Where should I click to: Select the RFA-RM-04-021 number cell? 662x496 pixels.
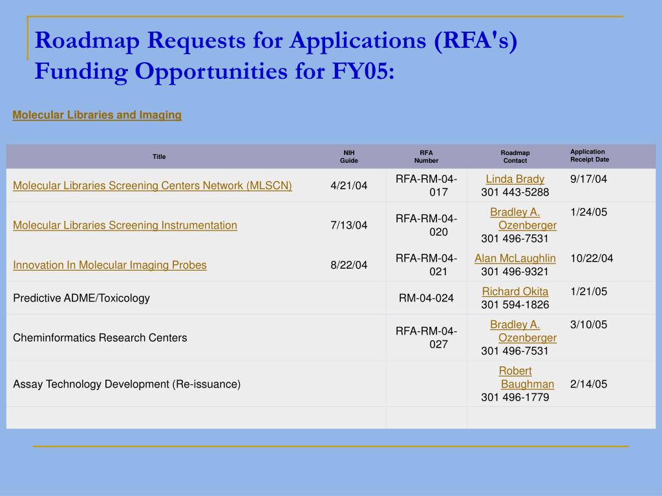427,265
